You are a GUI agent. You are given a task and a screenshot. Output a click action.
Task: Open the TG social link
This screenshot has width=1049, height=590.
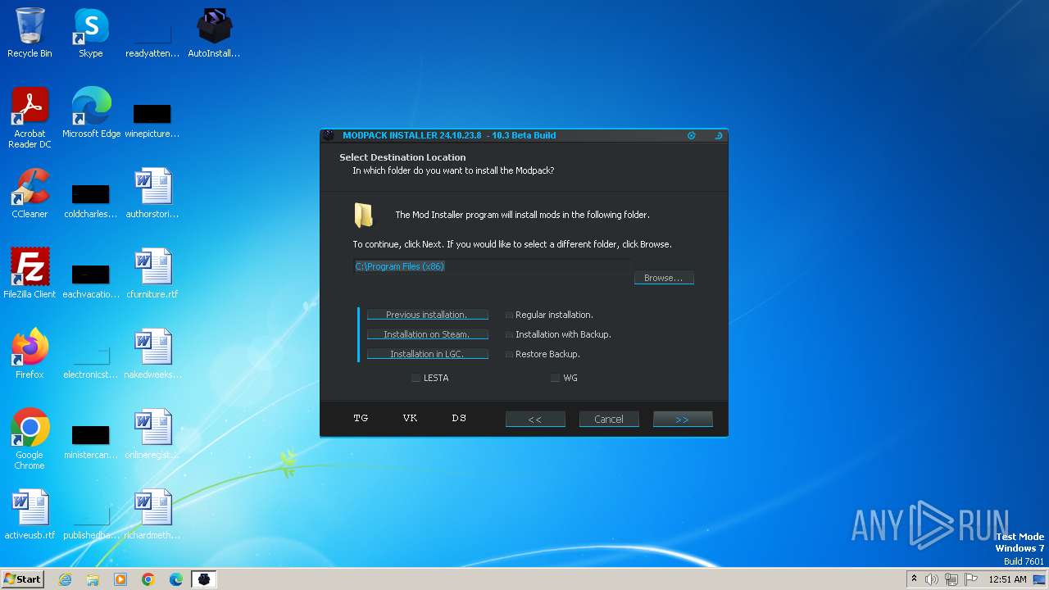pyautogui.click(x=361, y=418)
